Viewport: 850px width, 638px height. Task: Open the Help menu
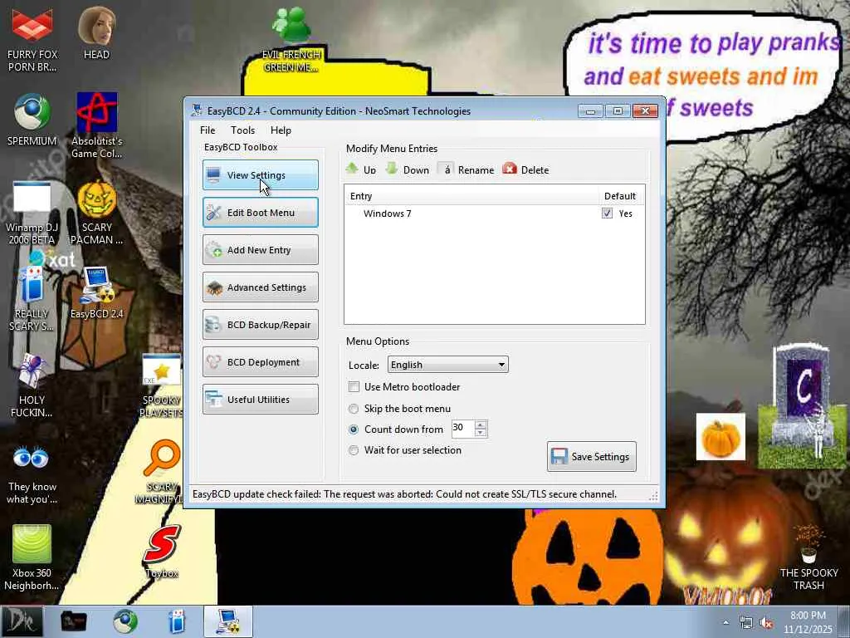click(x=281, y=130)
